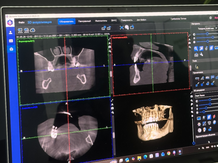Open the thickness 0,600 mm dropdown
Screen dimensions: 218x163
pyautogui.click(x=212, y=28)
